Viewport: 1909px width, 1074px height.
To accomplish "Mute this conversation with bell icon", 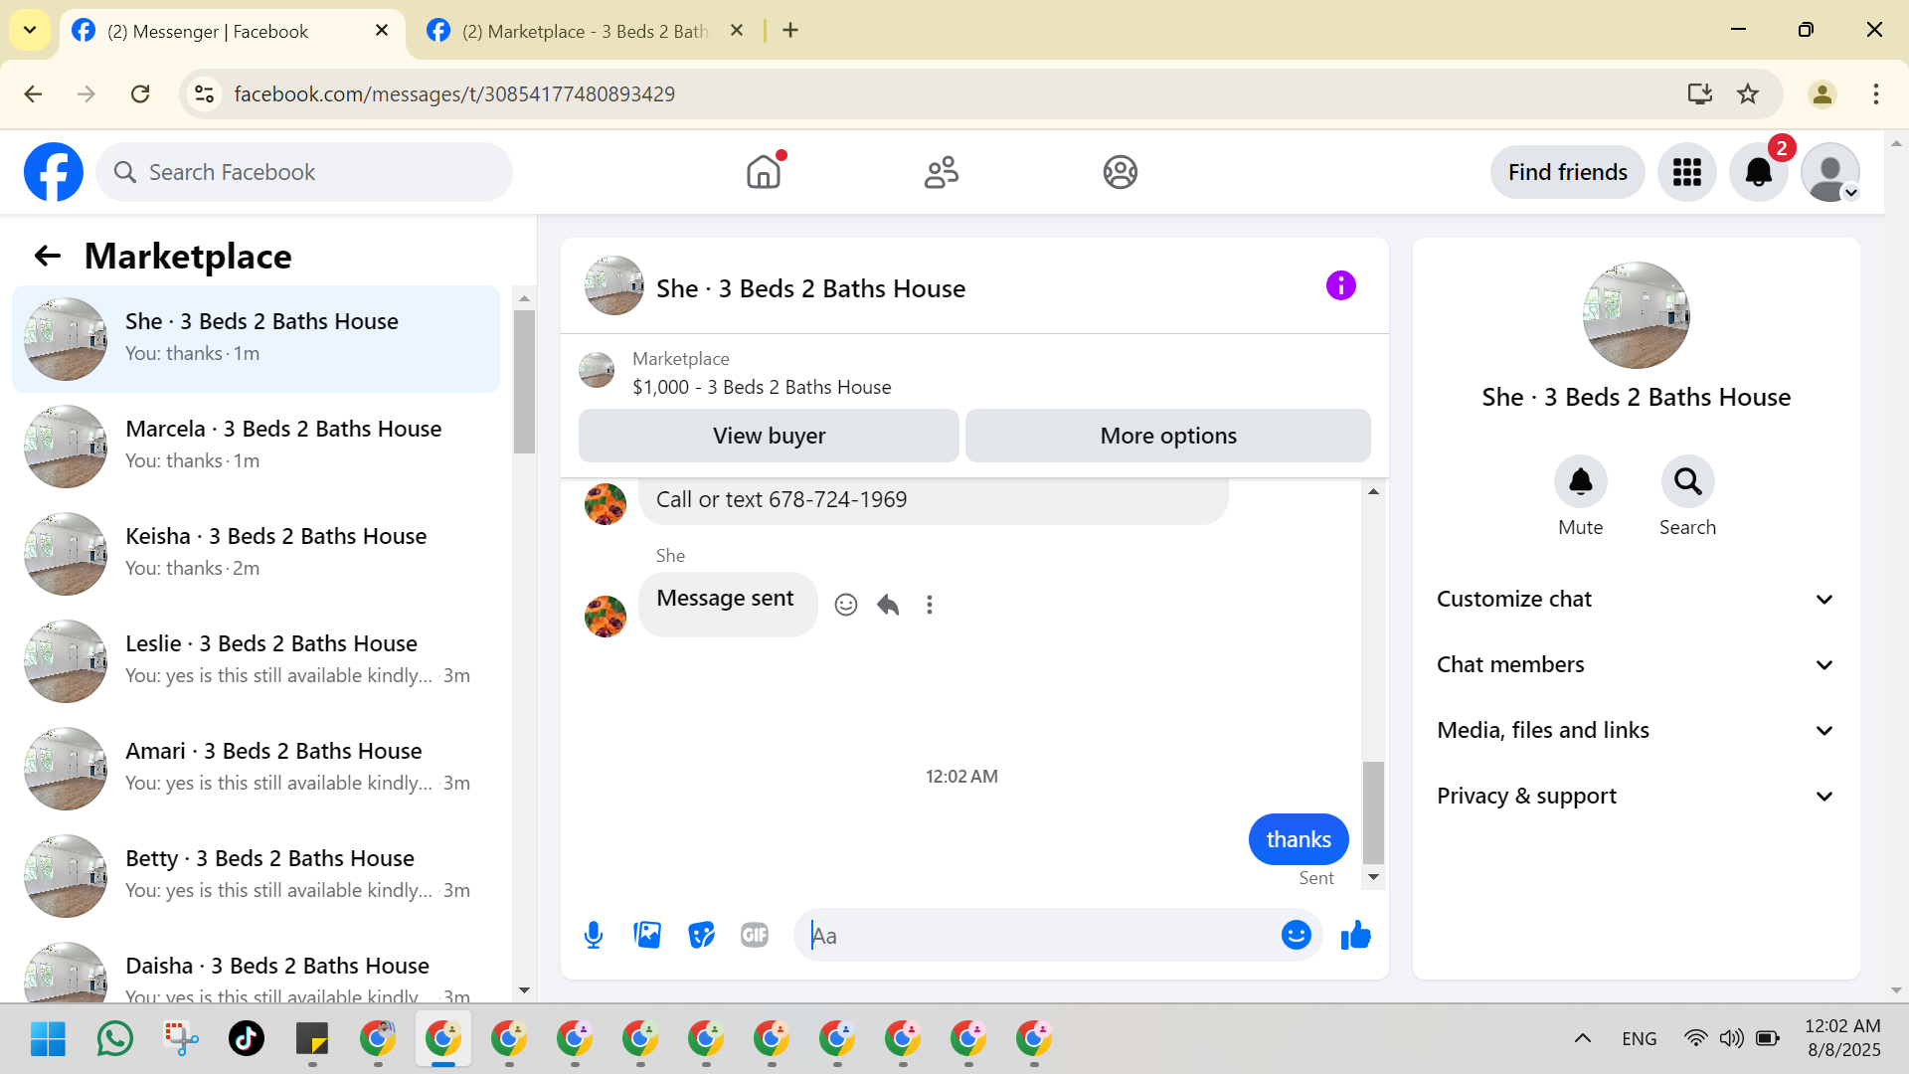I will [x=1580, y=482].
